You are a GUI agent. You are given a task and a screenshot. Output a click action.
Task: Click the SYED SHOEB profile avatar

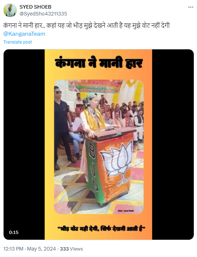pos(10,10)
